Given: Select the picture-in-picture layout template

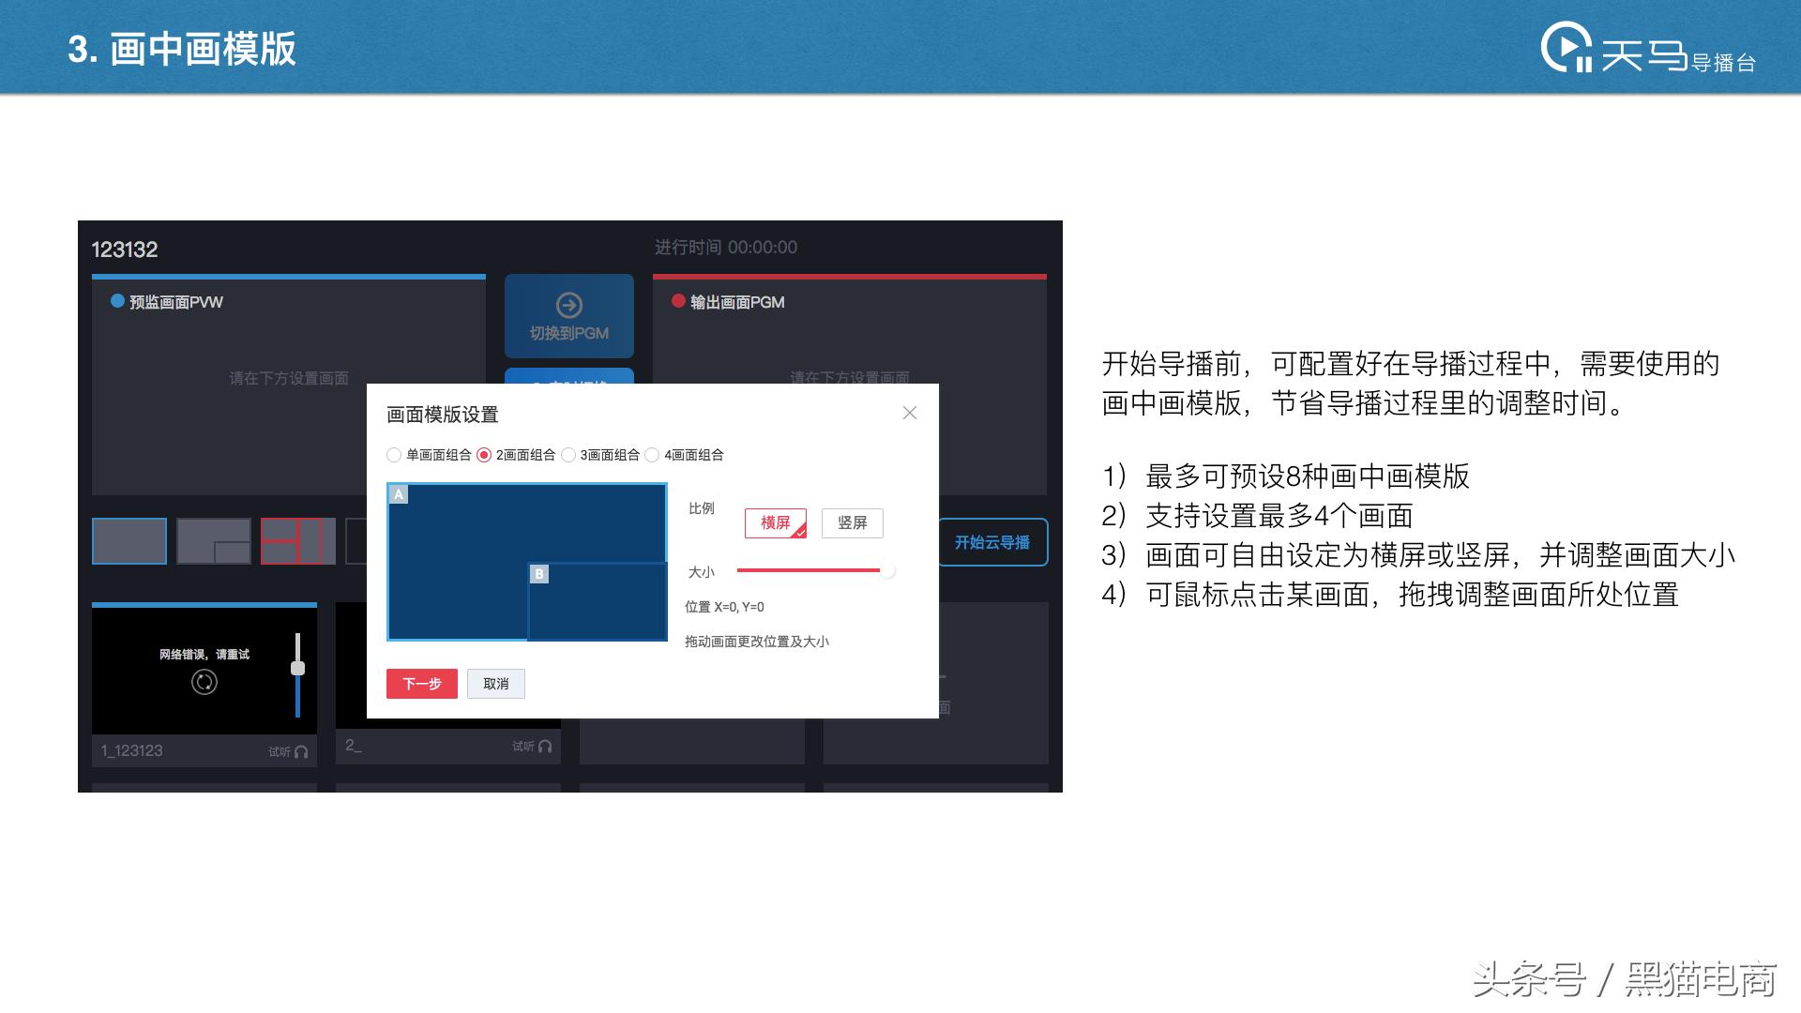Looking at the screenshot, I should tap(213, 541).
